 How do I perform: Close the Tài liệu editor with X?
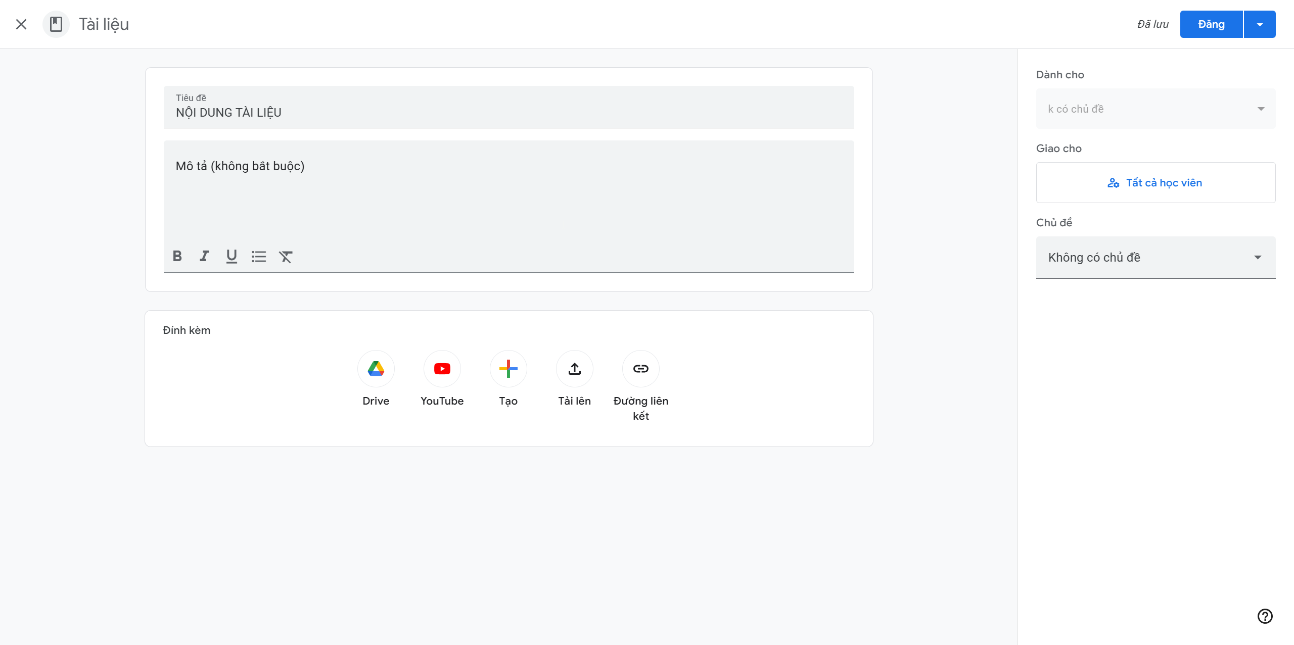point(21,24)
